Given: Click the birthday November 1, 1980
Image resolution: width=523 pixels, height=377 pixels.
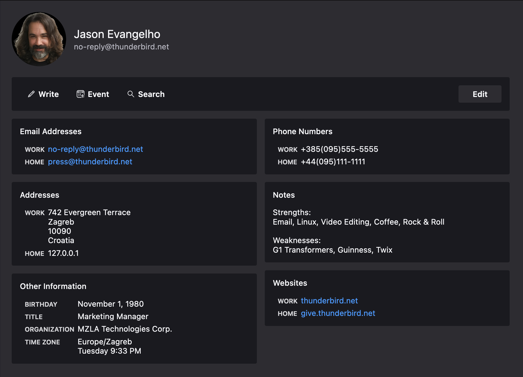Looking at the screenshot, I should pyautogui.click(x=110, y=304).
